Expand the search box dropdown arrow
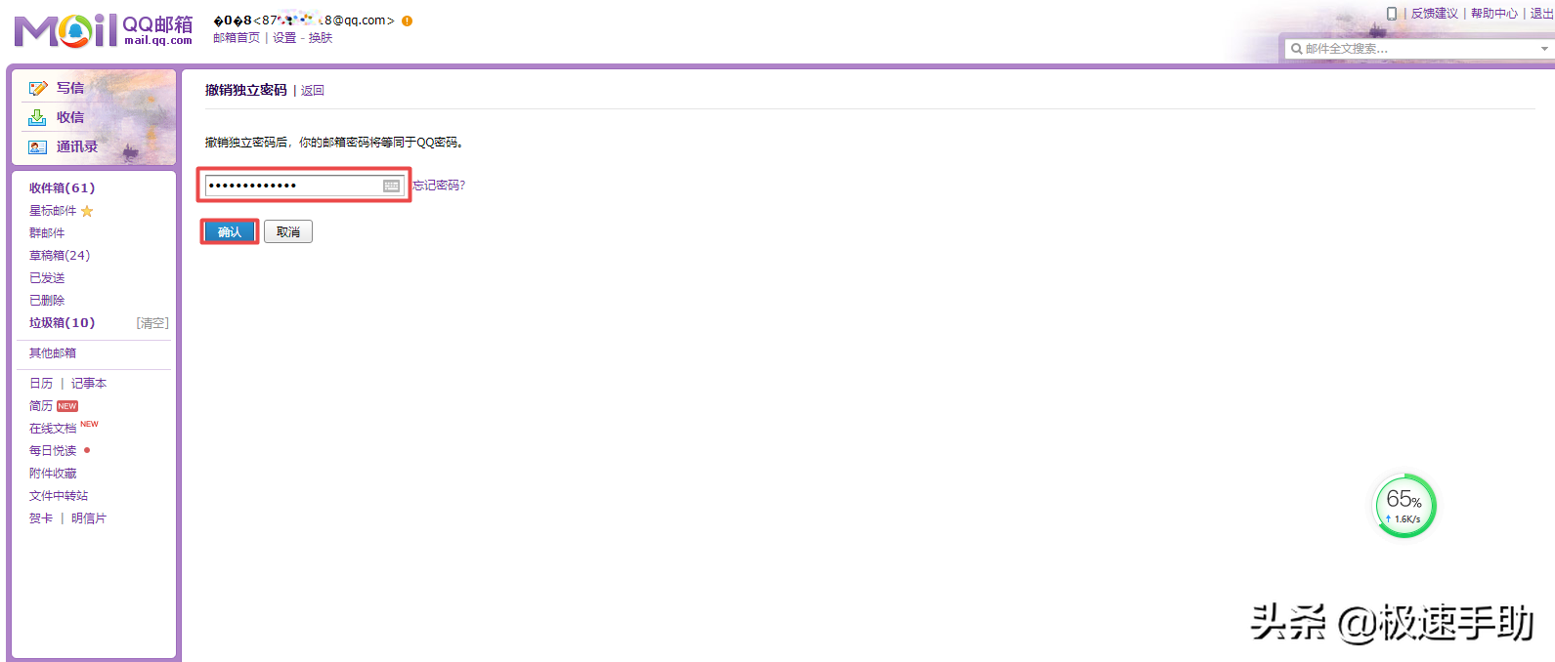 point(1544,49)
